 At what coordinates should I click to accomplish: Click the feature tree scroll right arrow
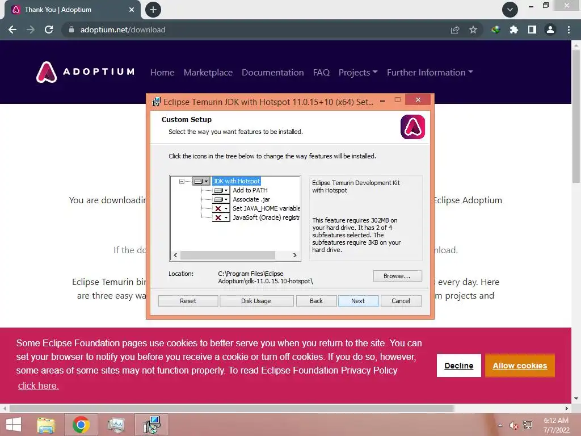[295, 255]
